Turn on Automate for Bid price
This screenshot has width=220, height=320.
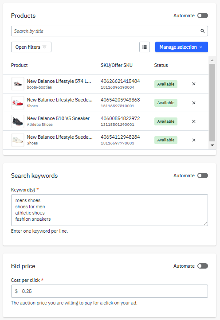click(202, 266)
